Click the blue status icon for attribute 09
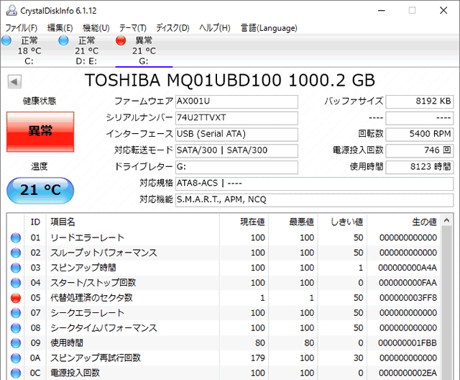This screenshot has width=460, height=380. point(16,343)
